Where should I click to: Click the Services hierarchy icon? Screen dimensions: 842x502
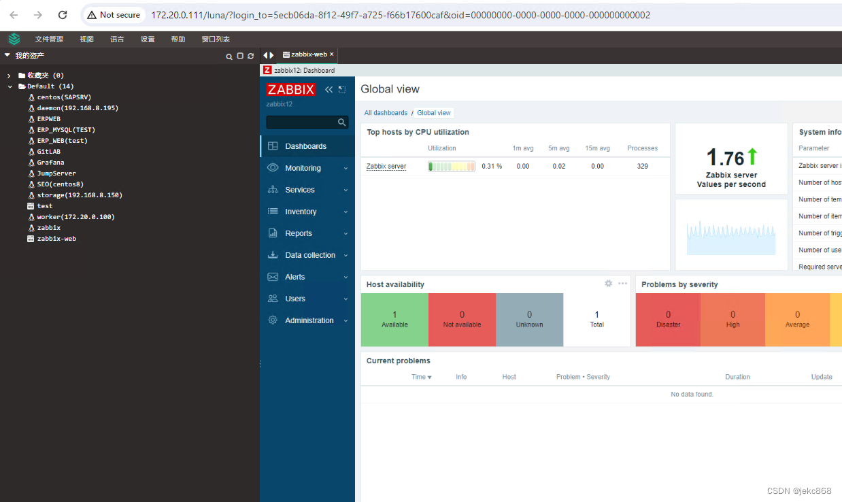[x=273, y=190]
